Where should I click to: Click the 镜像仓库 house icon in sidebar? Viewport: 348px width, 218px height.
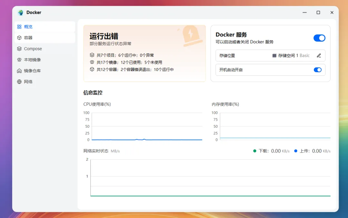pos(19,71)
